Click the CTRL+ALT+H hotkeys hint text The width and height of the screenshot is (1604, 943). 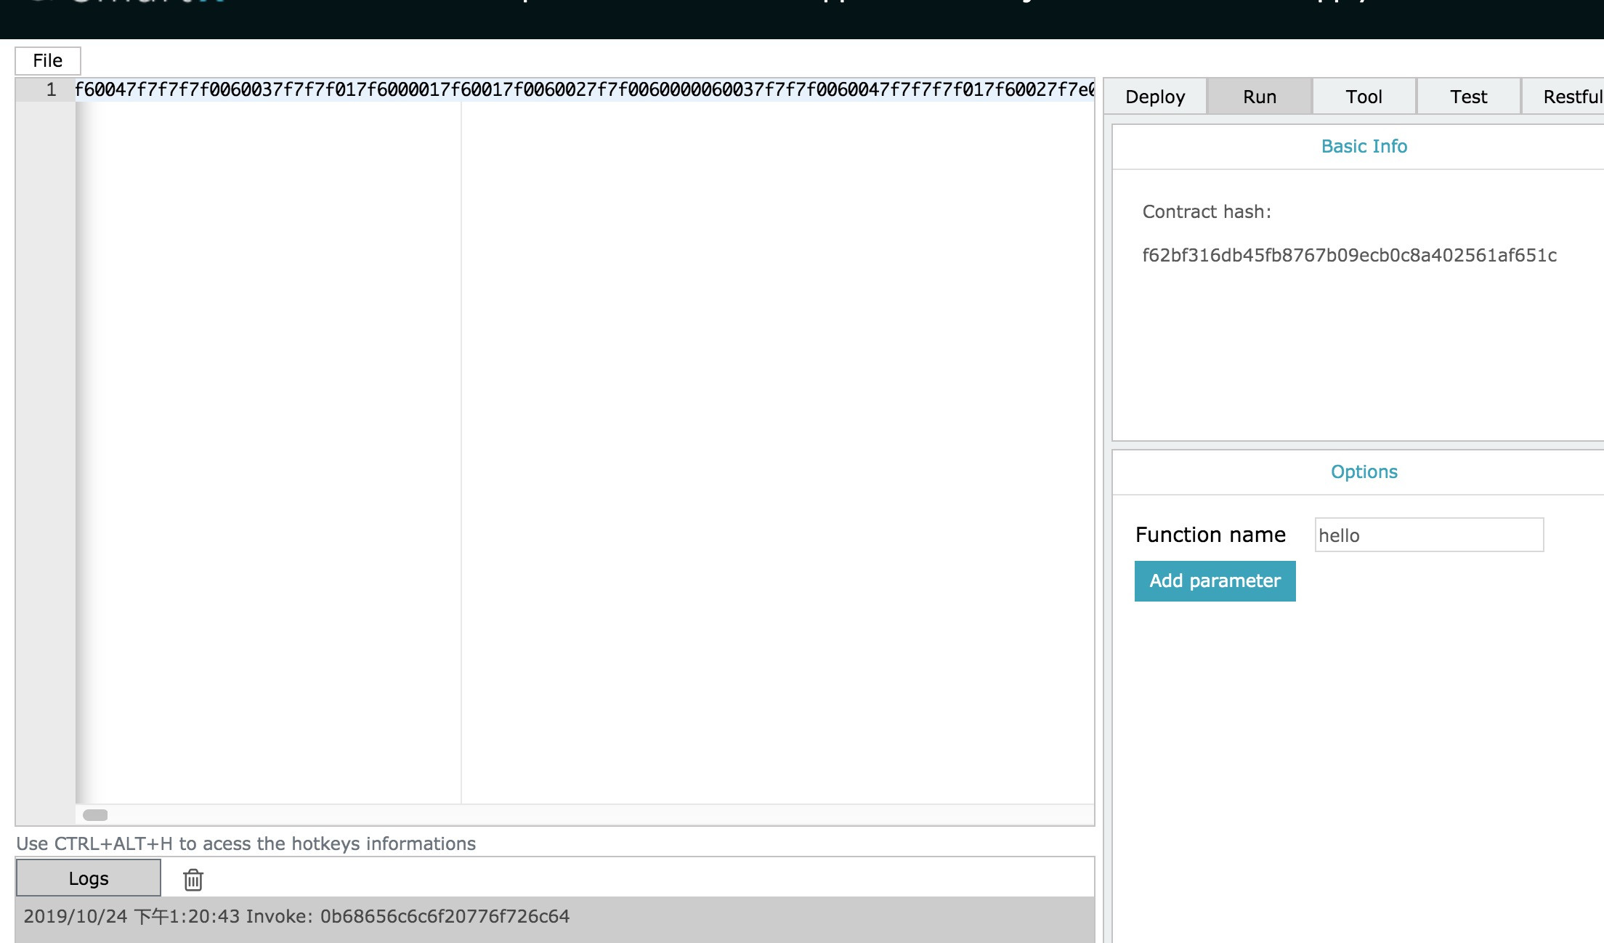pyautogui.click(x=246, y=843)
